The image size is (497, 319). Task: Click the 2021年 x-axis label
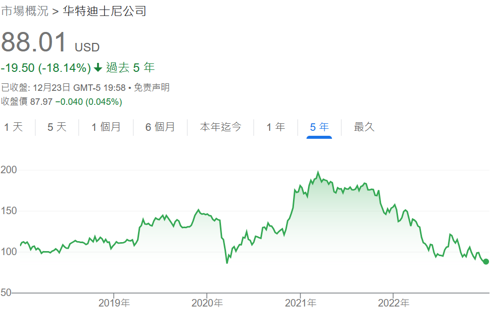[300, 303]
